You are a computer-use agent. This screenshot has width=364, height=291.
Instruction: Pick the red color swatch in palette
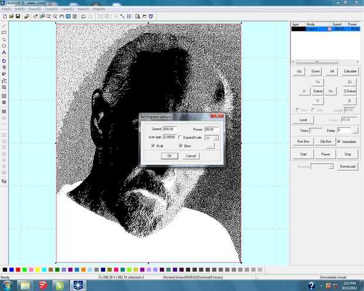18,269
